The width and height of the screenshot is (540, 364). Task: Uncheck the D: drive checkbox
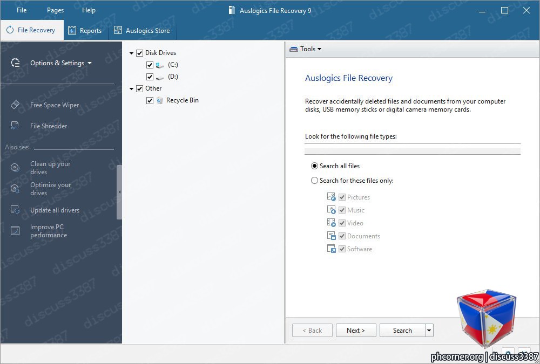click(x=150, y=77)
